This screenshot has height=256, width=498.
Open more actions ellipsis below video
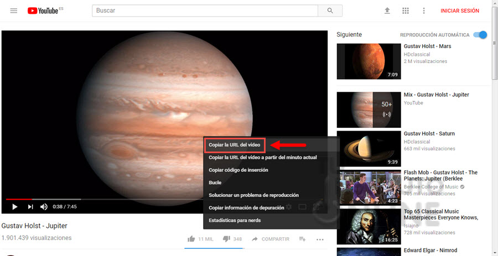tap(320, 239)
